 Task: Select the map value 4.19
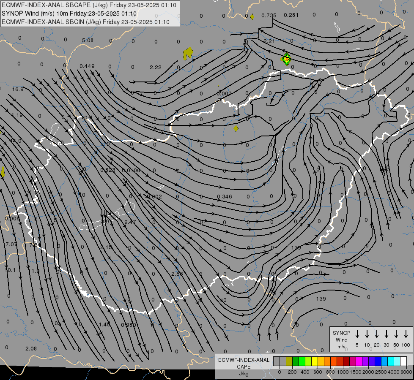pos(16,115)
